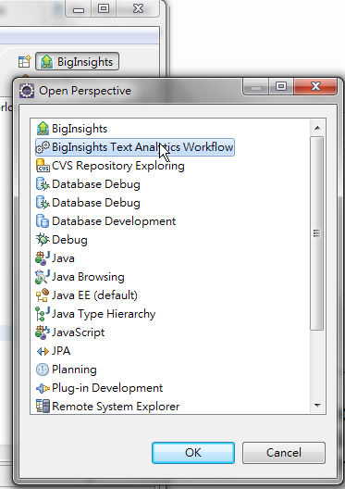Click the BigInsights perspective house icon in list
The image size is (345, 489).
[x=43, y=129]
